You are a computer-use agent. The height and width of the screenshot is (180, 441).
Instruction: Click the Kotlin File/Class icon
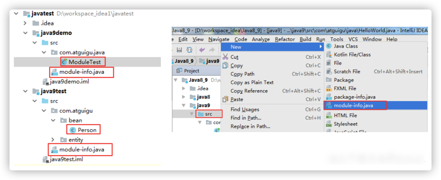click(329, 54)
